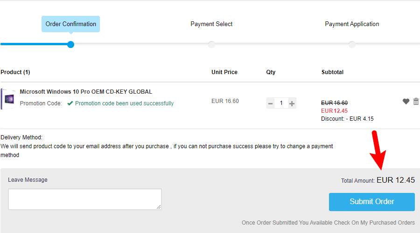This screenshot has height=233, width=420.
Task: Click the quantity value field
Action: click(x=281, y=103)
